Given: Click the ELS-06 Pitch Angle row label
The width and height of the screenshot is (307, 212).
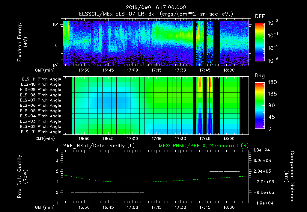Looking at the screenshot, I should [x=41, y=106].
